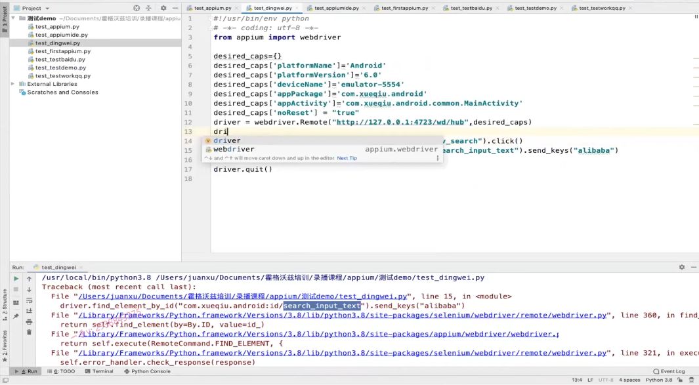Click the pin tab icon in Run panel
The height and width of the screenshot is (385, 699).
(x=16, y=316)
